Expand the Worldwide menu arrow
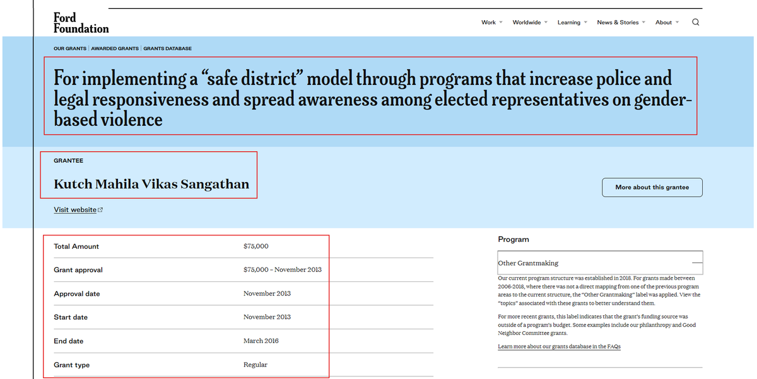The height and width of the screenshot is (379, 757). click(546, 22)
